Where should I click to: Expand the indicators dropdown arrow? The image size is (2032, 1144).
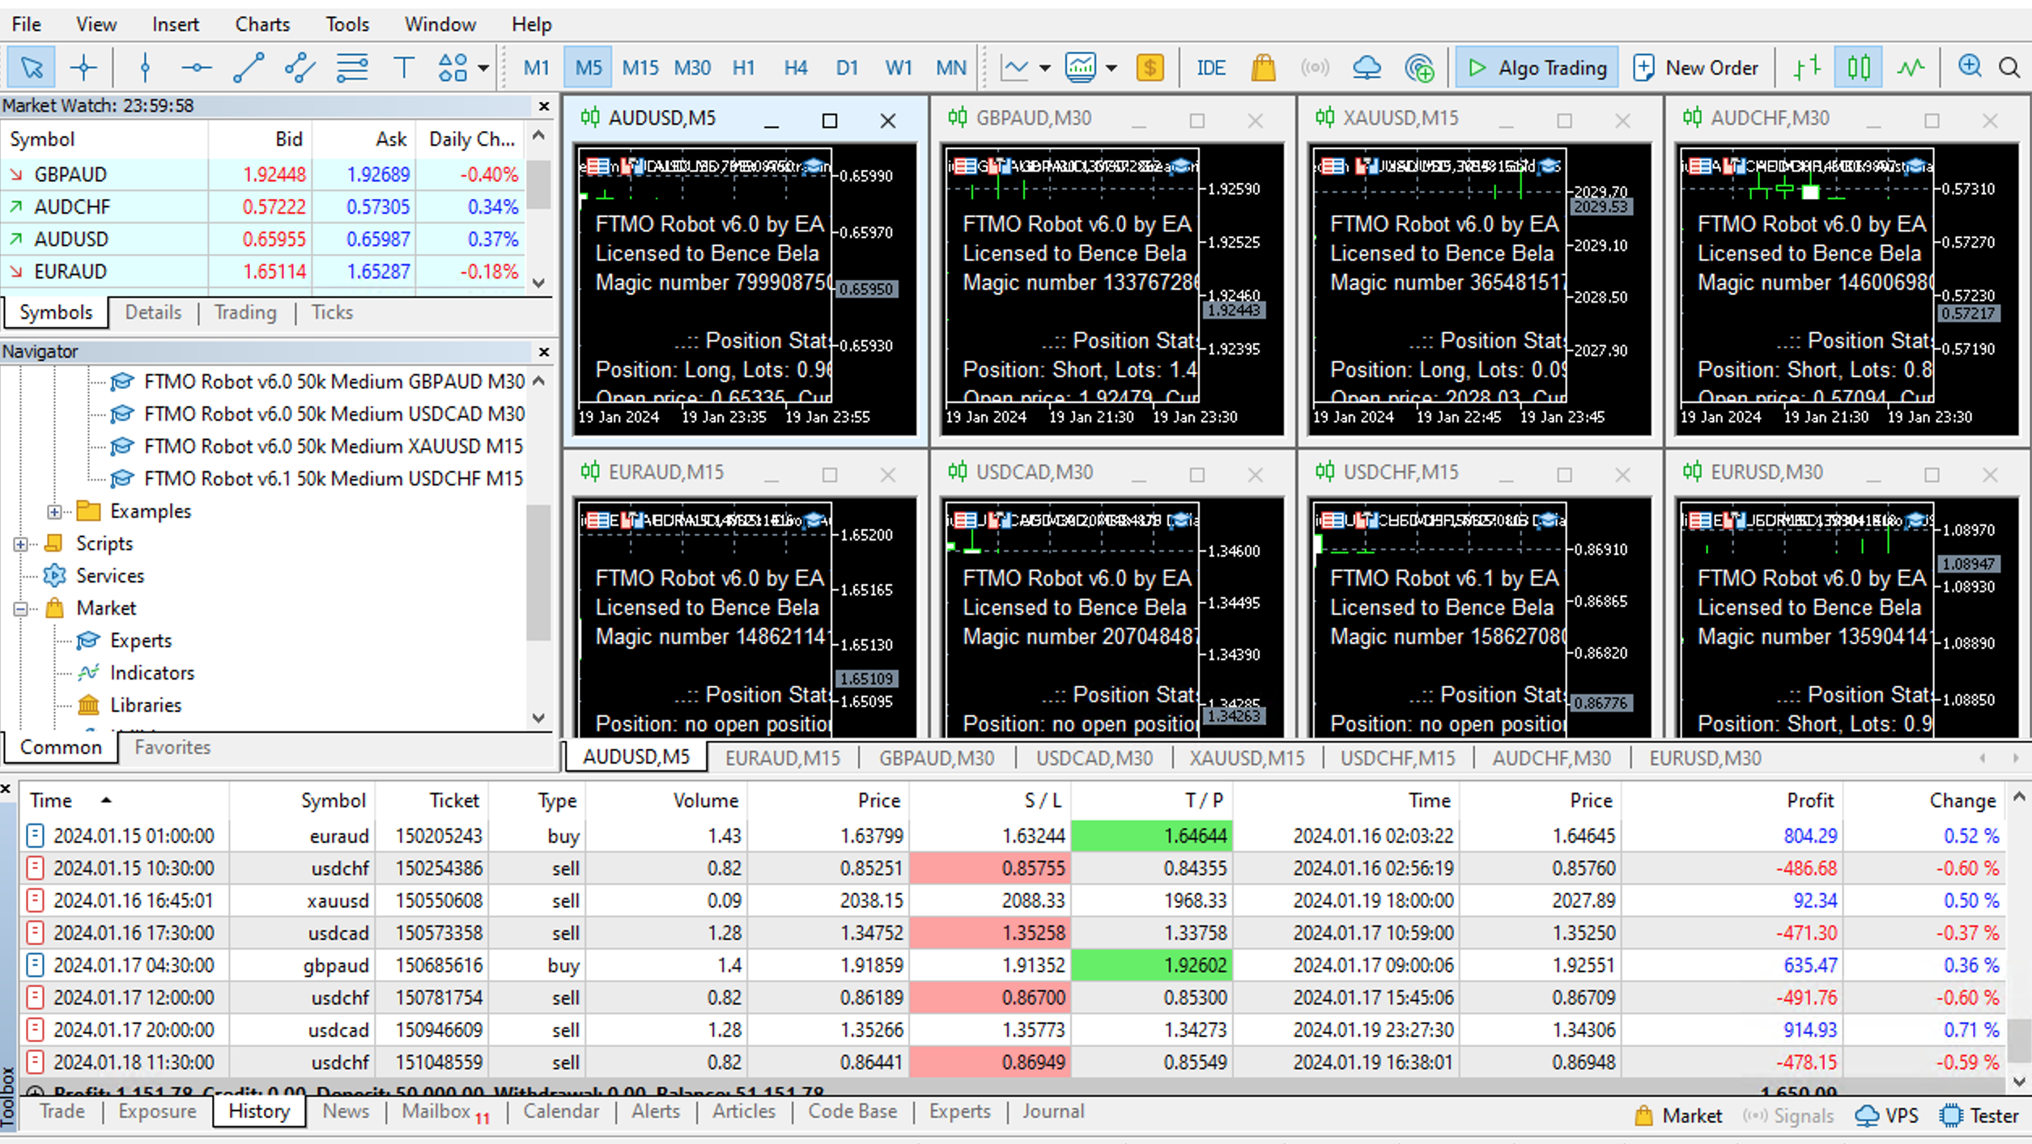tap(1112, 68)
